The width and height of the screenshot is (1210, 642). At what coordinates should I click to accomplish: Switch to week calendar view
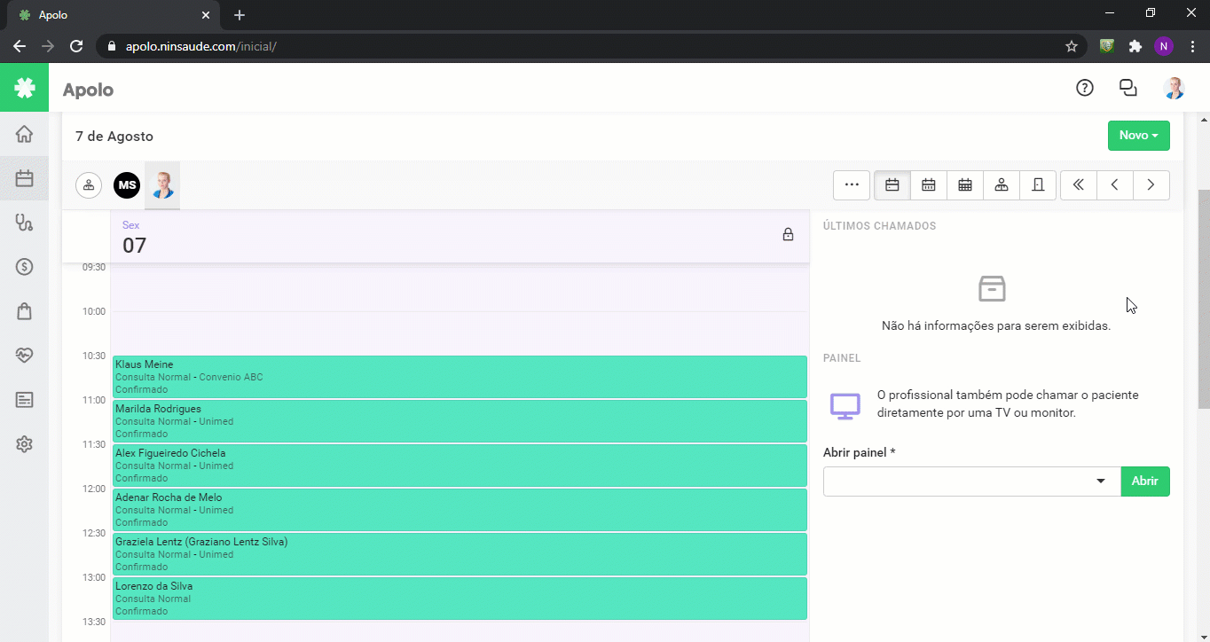coord(929,185)
